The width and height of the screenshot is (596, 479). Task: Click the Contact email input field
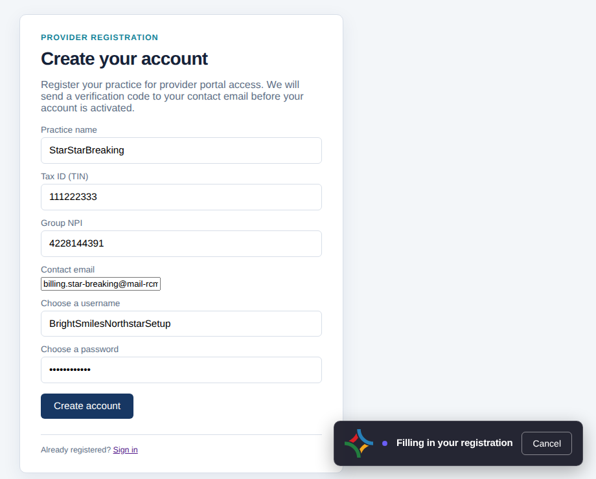(100, 284)
